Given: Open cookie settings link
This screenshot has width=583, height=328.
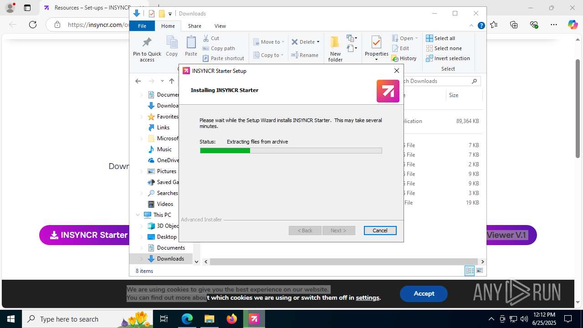Looking at the screenshot, I should [x=368, y=297].
